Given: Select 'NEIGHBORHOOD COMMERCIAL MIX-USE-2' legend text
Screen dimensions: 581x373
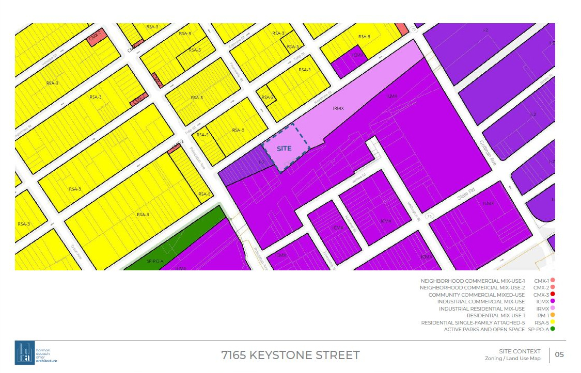Looking at the screenshot, I should click(473, 287).
